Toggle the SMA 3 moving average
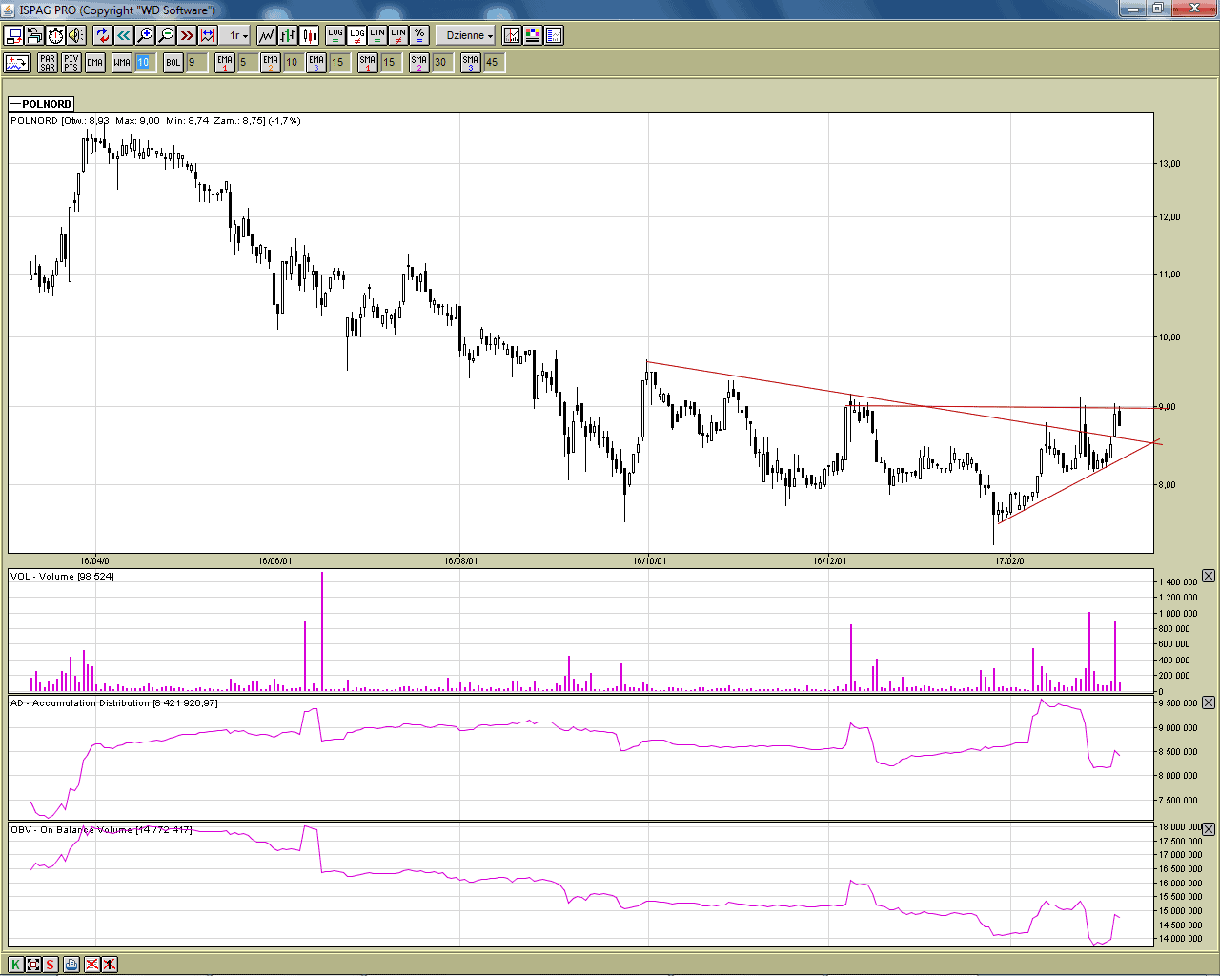This screenshot has height=976, width=1220. pyautogui.click(x=471, y=63)
